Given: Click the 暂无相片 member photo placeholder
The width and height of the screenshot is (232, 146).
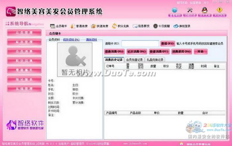Looking at the screenshot, I should tap(75, 60).
